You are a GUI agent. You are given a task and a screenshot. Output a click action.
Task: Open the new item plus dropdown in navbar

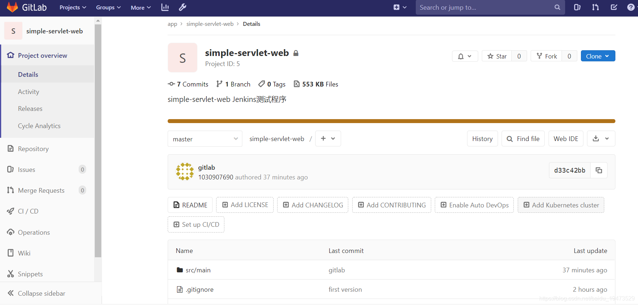tap(400, 7)
